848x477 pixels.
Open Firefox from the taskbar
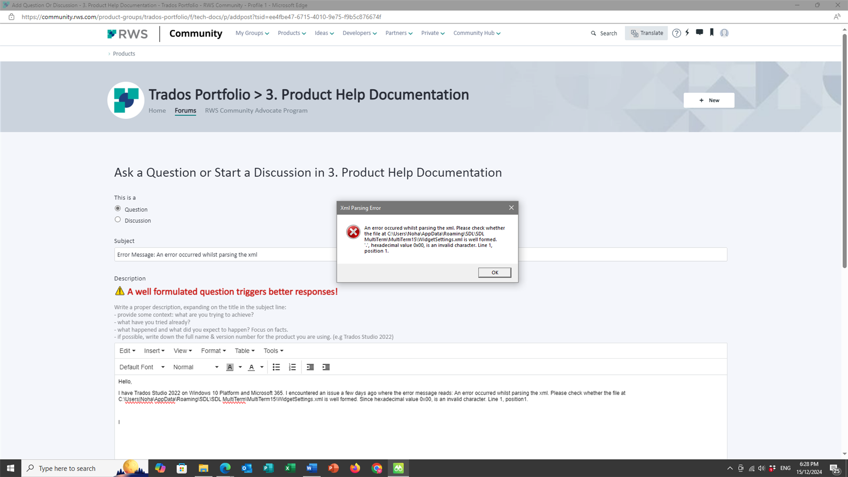pos(355,468)
